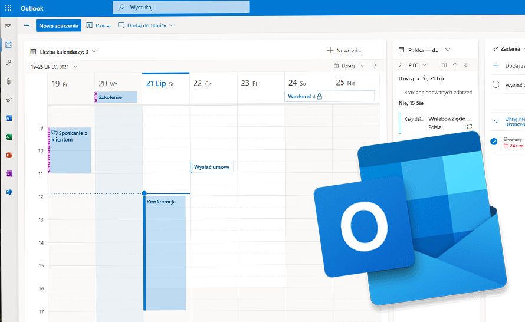
Task: Click Dzisiaj in the top toolbar
Action: (x=99, y=25)
